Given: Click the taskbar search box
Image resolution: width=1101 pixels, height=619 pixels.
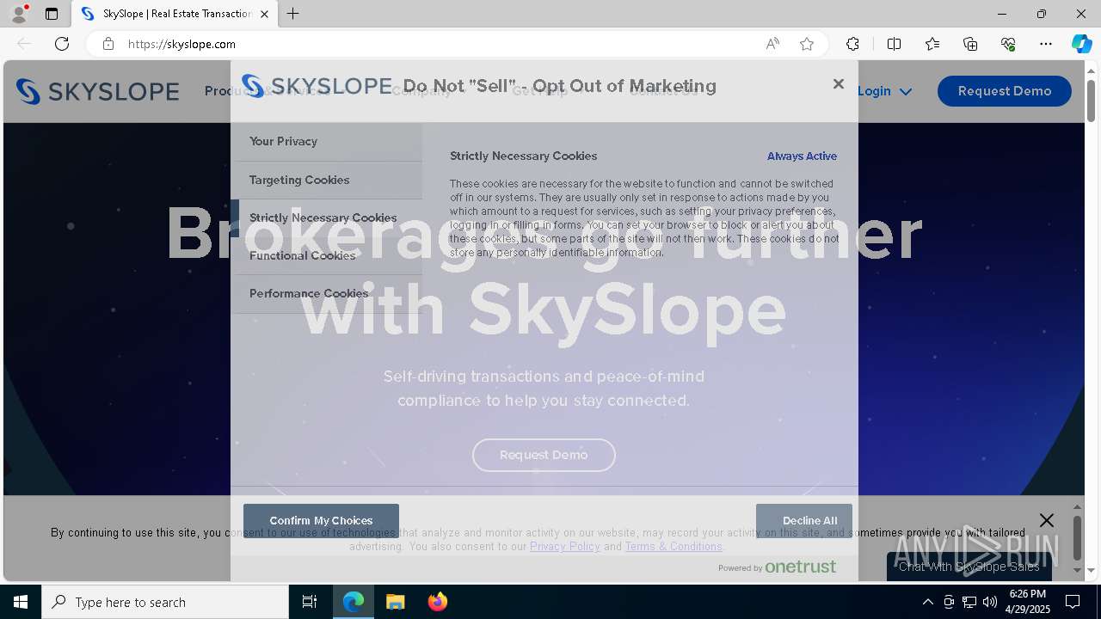Looking at the screenshot, I should 165,602.
